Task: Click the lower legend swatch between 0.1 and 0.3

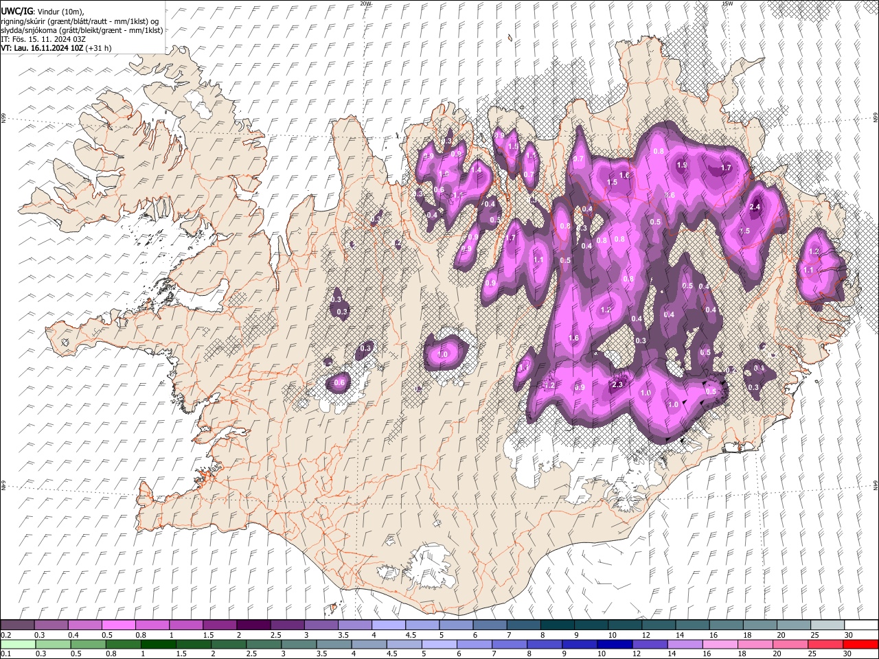Action: point(18,644)
